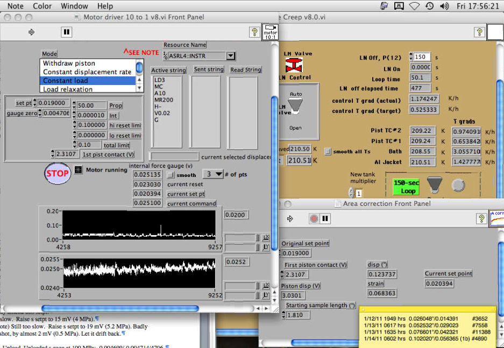Enable the internal force gauge smooth checkbox

coord(171,175)
